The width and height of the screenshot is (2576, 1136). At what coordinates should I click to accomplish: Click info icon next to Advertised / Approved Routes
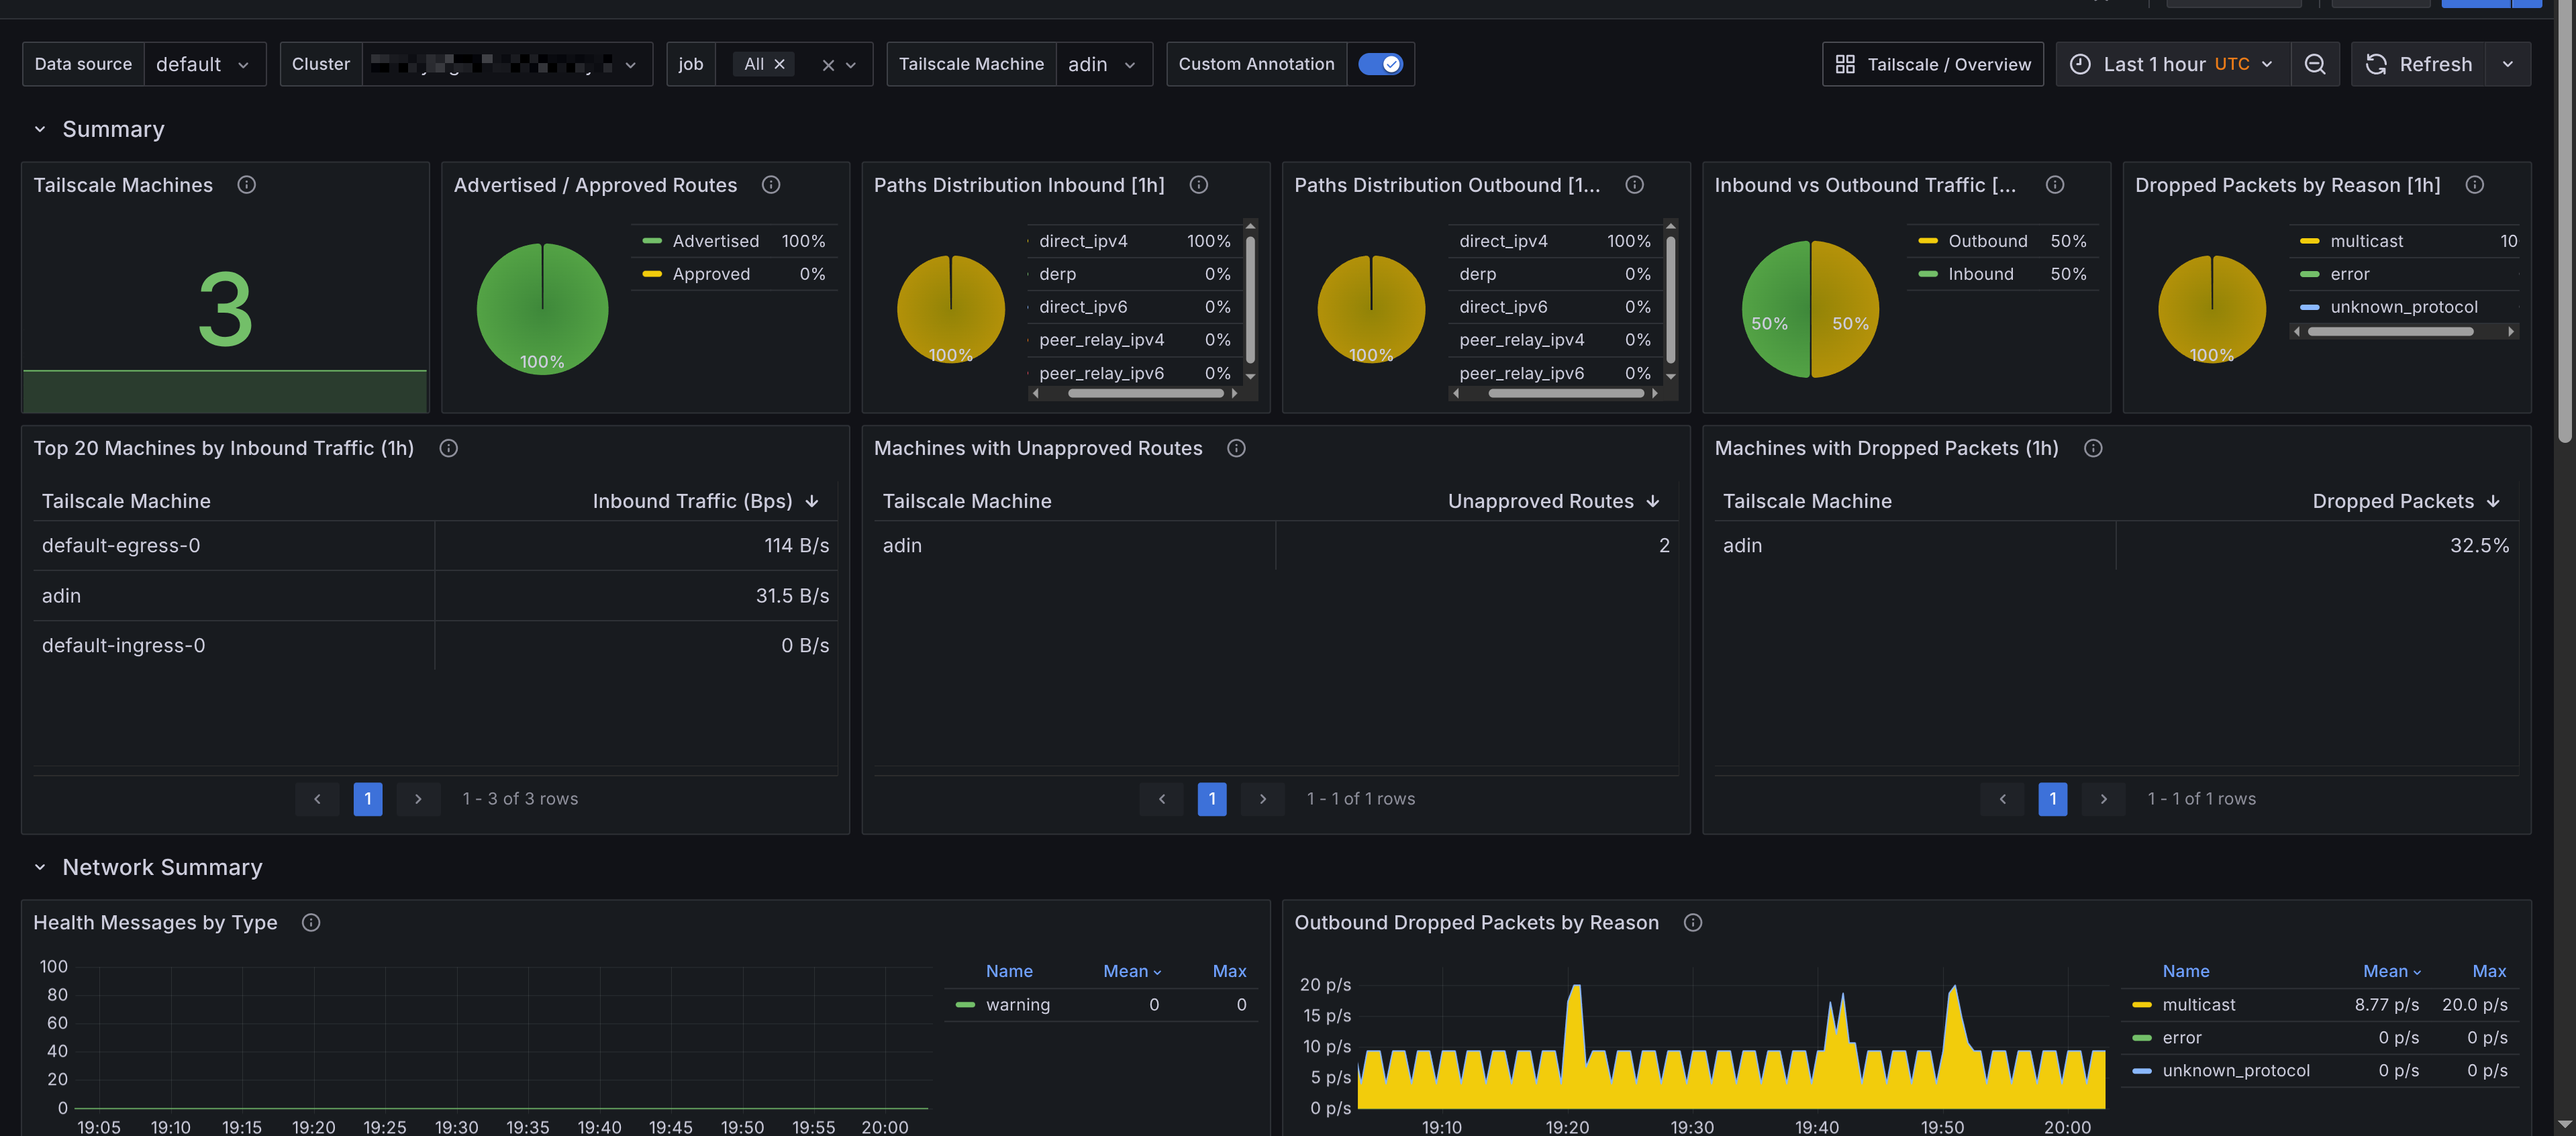770,185
